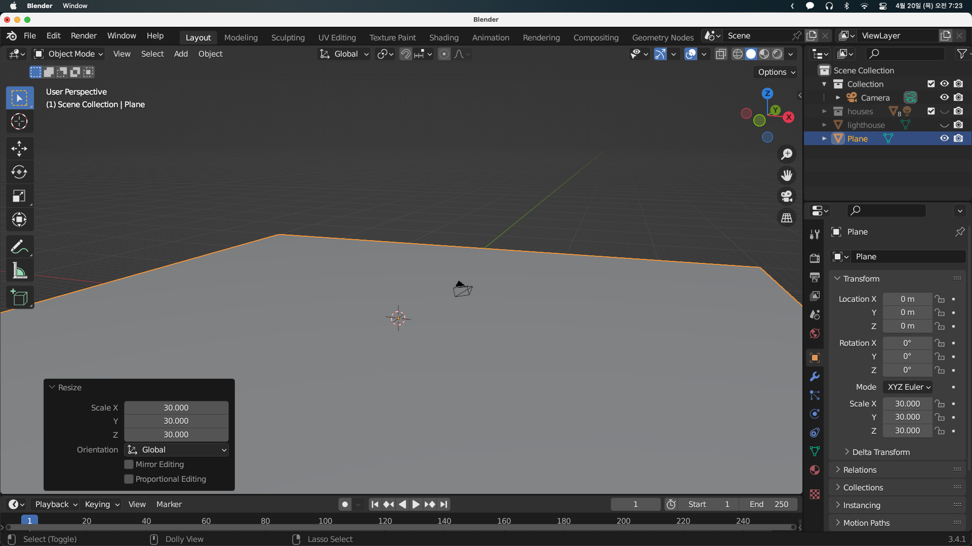Activate the 3D Cursor tool

point(19,121)
